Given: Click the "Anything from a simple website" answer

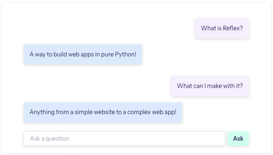Looking at the screenshot, I should [x=103, y=112].
